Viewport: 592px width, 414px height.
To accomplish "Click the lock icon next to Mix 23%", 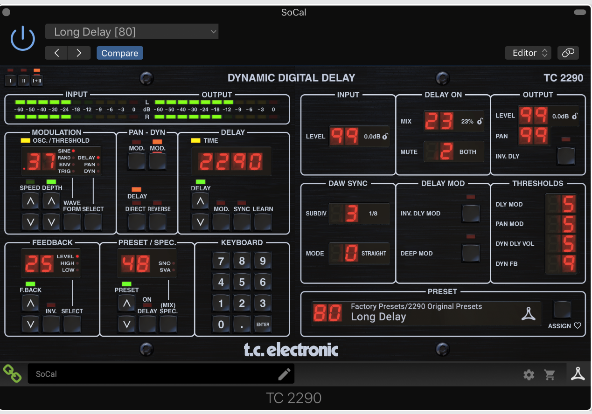I will 480,121.
